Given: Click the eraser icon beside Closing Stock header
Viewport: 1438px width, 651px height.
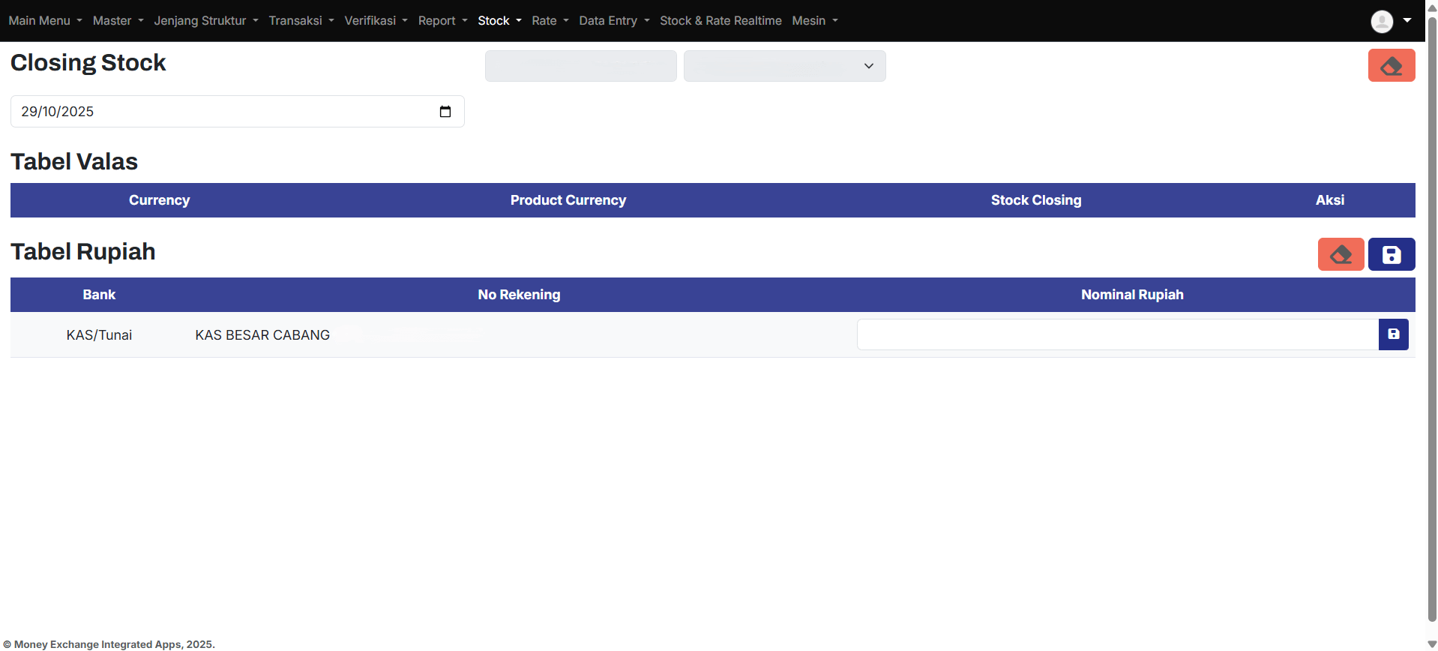Looking at the screenshot, I should 1391,66.
